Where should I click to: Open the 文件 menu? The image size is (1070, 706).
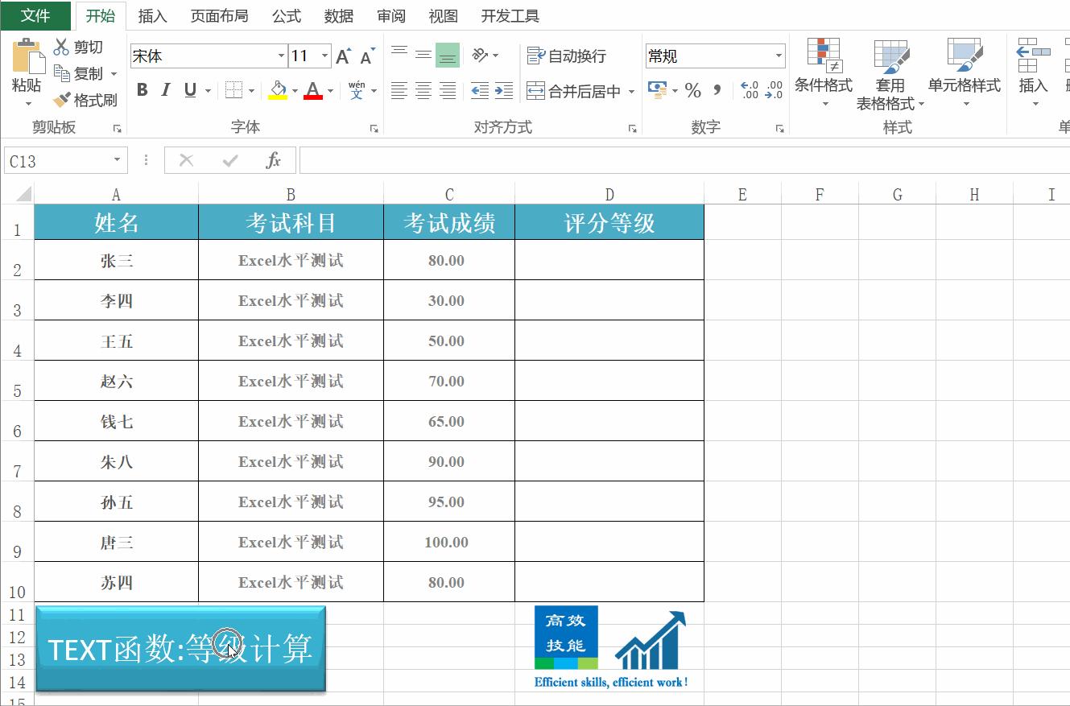(36, 14)
